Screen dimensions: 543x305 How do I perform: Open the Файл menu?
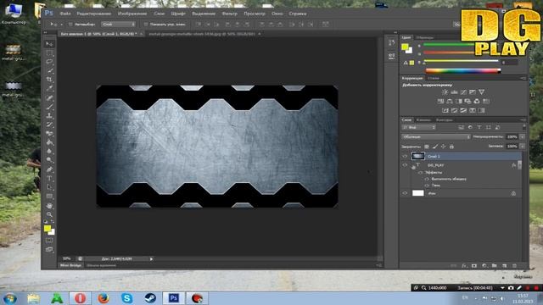pos(65,14)
